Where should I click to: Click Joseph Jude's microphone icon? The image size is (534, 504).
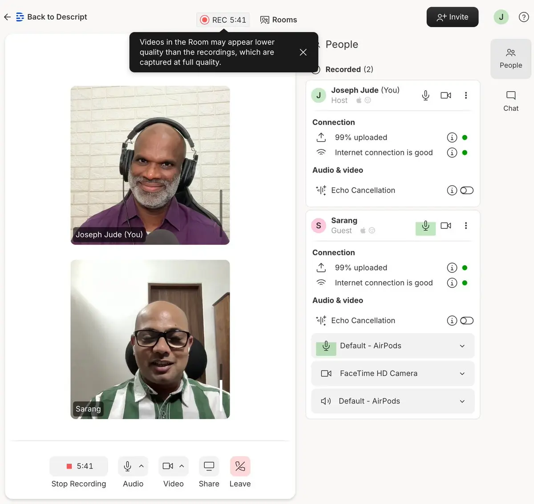point(425,95)
